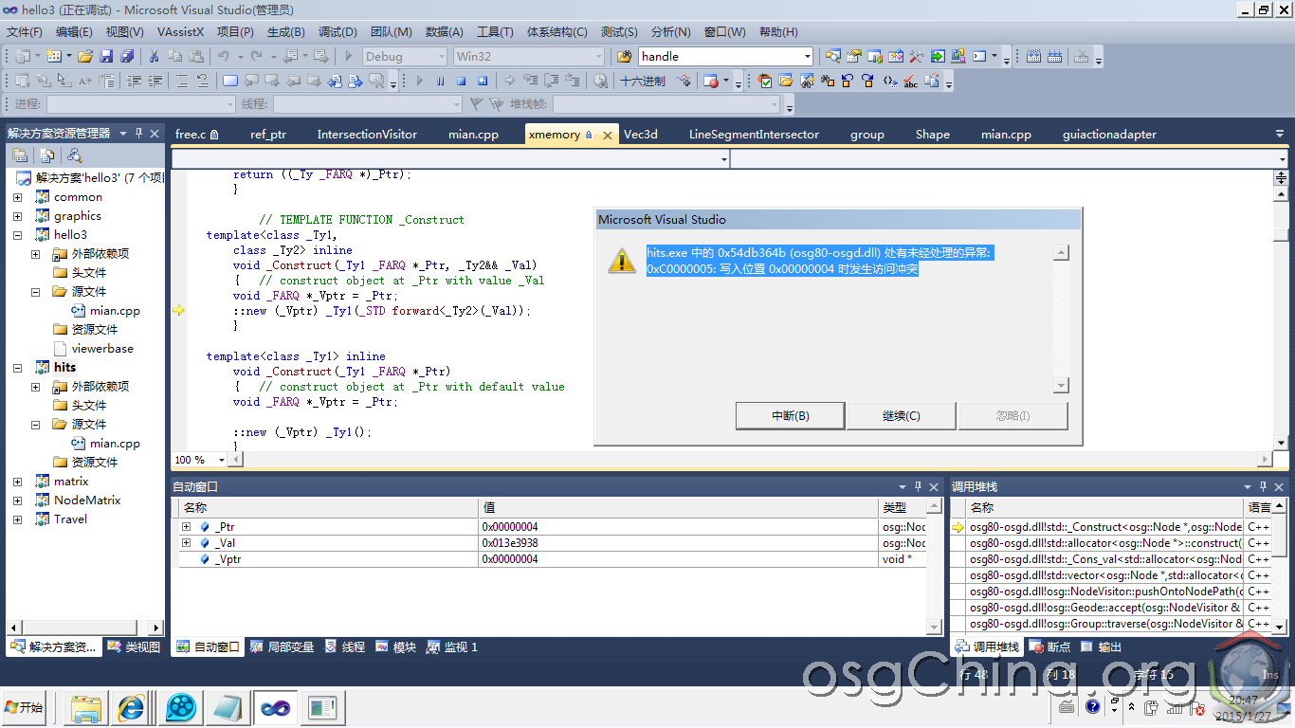1295x728 pixels.
Task: Show next statement yellow arrow icon
Action: click(509, 82)
